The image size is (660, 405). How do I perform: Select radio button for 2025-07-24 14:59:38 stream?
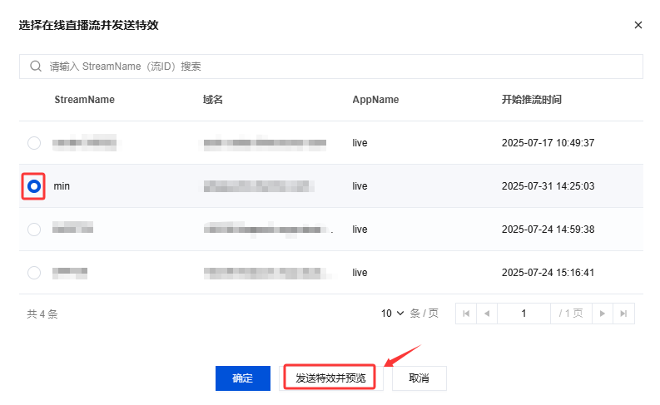(34, 230)
